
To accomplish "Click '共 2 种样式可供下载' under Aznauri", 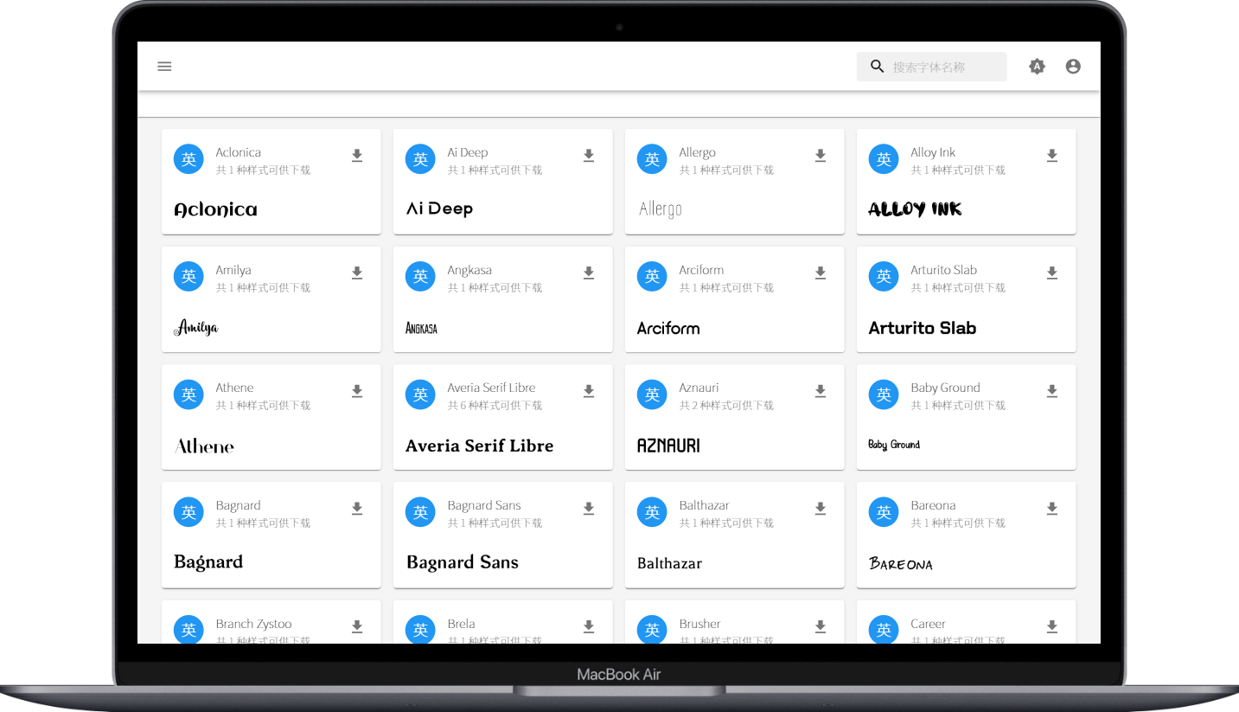I will [x=726, y=405].
